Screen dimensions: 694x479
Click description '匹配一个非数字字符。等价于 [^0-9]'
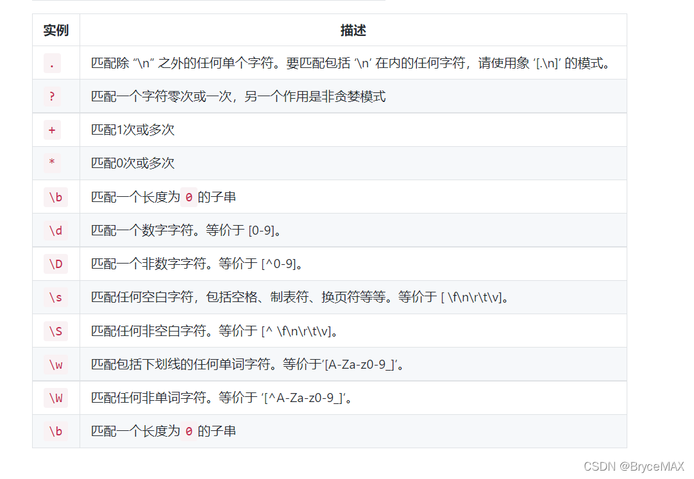coord(197,264)
